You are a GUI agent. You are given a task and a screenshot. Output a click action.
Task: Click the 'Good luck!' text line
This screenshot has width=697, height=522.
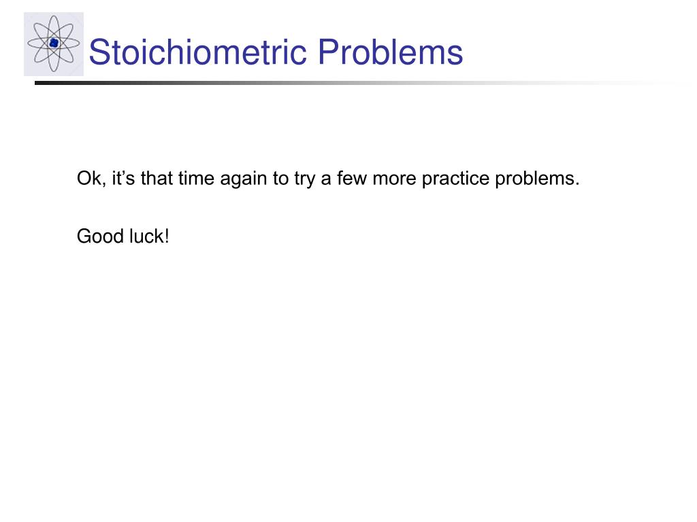tap(123, 236)
